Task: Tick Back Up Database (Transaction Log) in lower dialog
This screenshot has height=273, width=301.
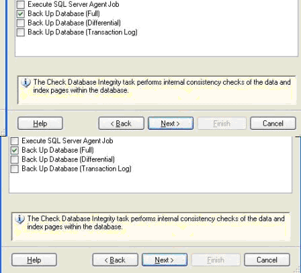Action: point(15,169)
